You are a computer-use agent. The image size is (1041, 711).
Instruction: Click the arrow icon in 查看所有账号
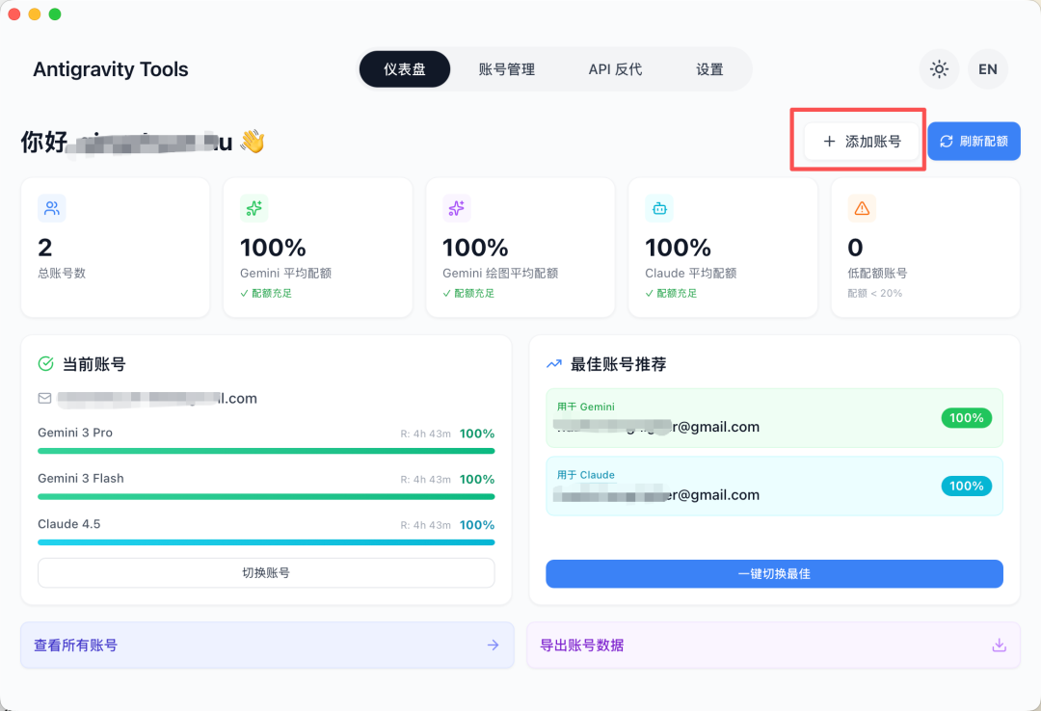pyautogui.click(x=493, y=645)
